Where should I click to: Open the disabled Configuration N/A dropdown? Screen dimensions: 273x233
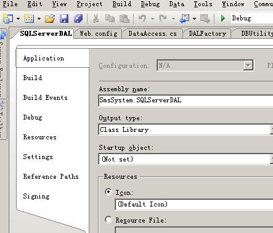click(205, 65)
